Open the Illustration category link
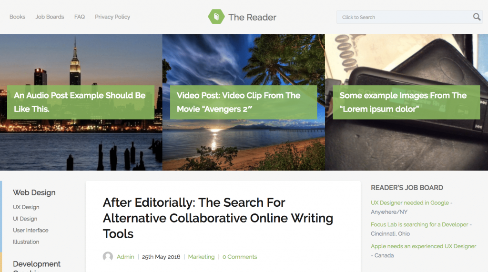488x272 pixels. tap(26, 242)
